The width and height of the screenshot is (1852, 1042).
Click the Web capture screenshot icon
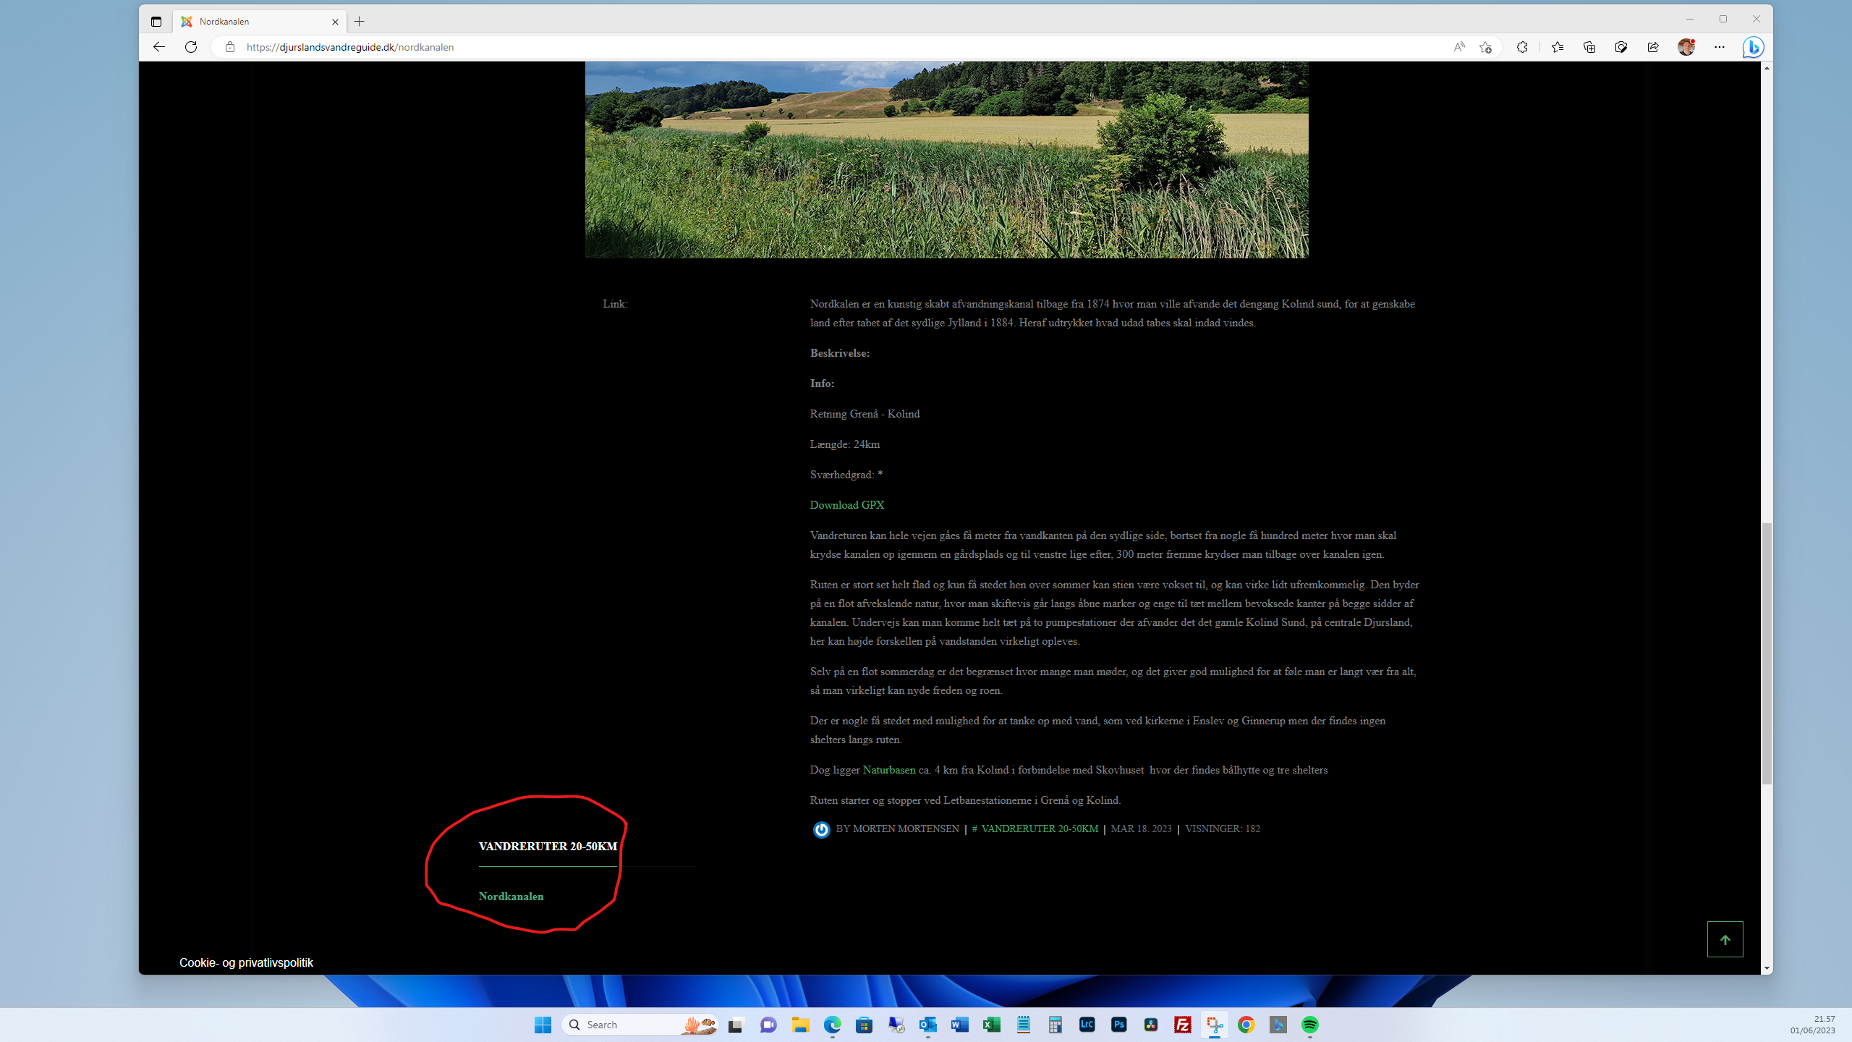point(1620,47)
